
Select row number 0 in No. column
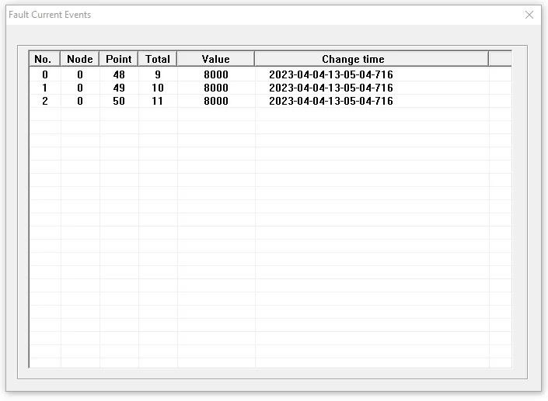[45, 74]
